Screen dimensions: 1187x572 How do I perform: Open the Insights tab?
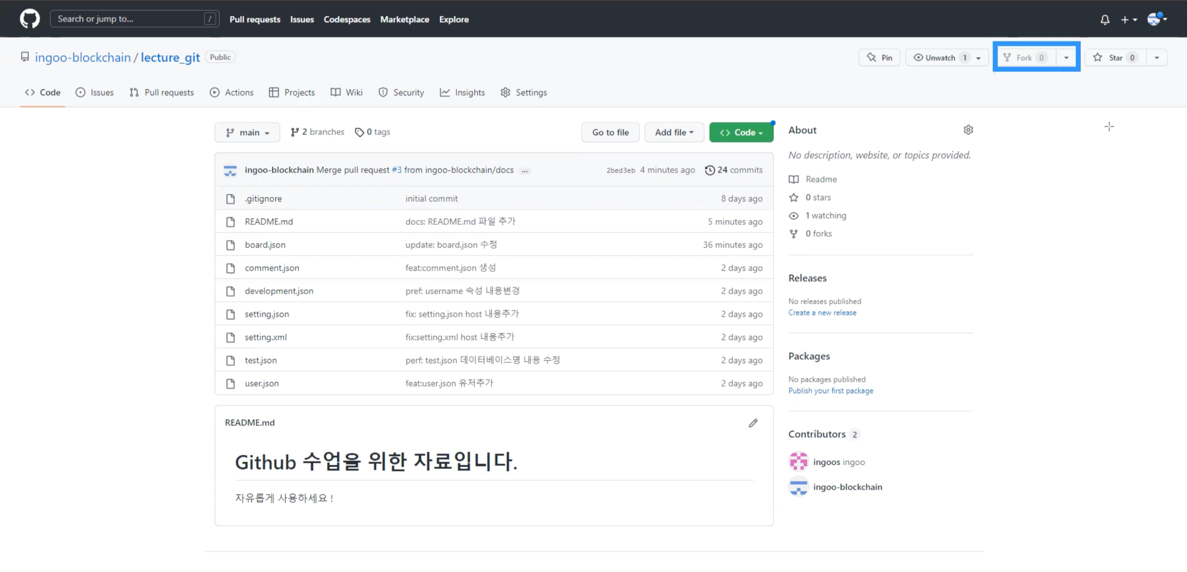pyautogui.click(x=463, y=92)
